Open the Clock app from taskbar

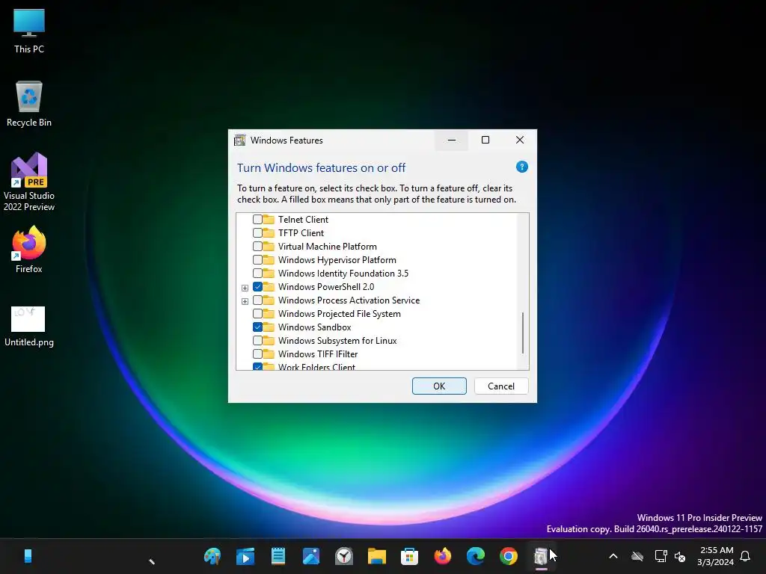point(344,556)
